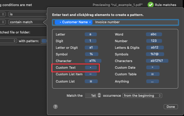Click the 'Previewing rui_example_1.pdf' text

click(118, 5)
